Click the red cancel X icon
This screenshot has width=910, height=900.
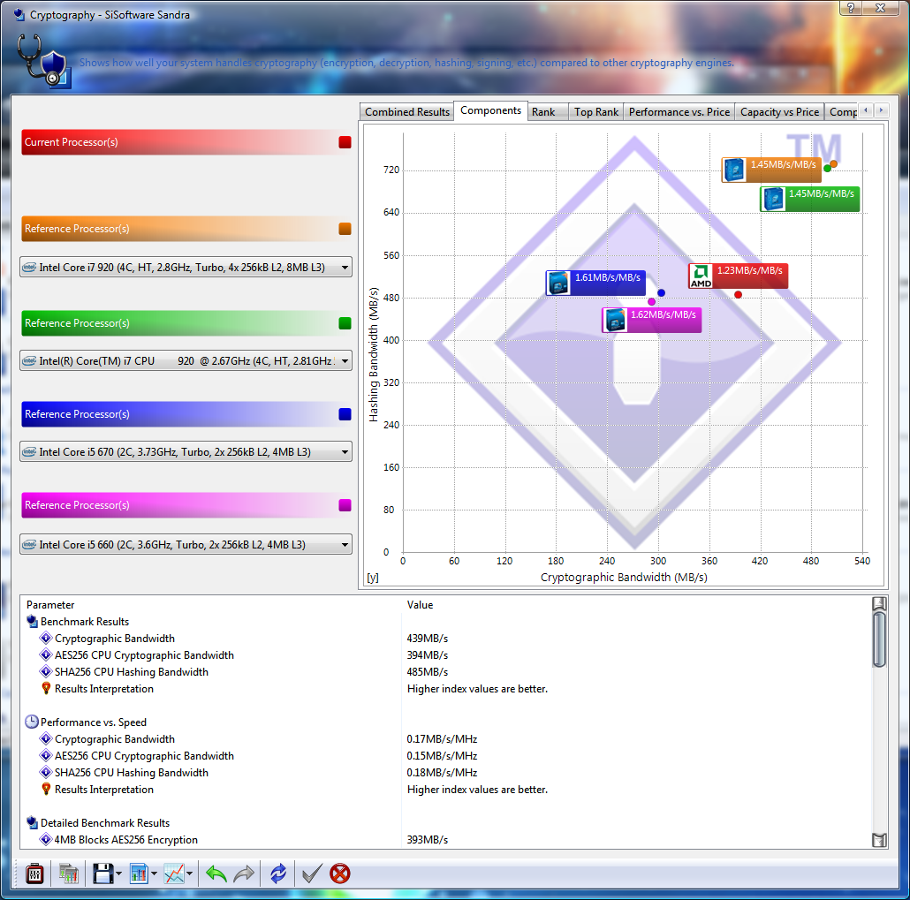tap(340, 874)
